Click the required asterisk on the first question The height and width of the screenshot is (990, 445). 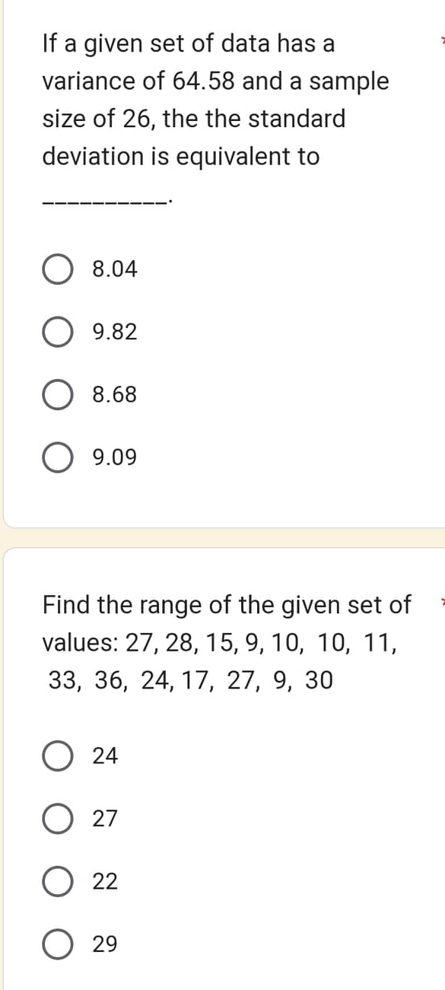click(x=441, y=38)
